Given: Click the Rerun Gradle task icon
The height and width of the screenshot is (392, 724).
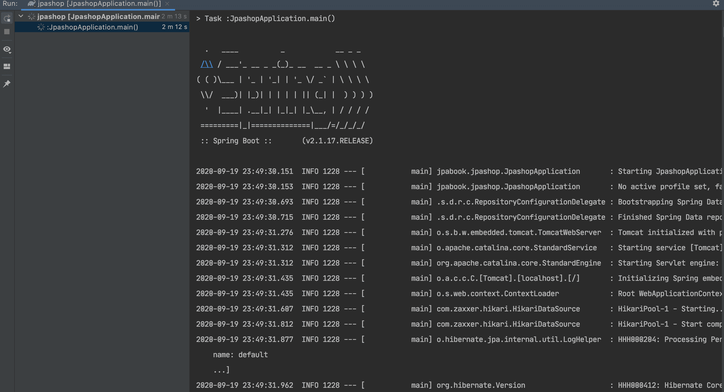Looking at the screenshot, I should coord(7,18).
